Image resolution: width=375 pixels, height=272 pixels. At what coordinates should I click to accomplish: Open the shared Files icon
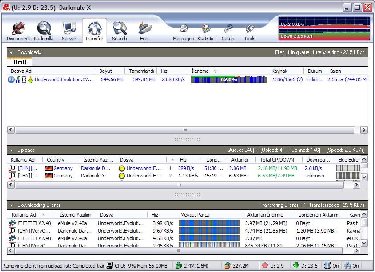pos(145,28)
